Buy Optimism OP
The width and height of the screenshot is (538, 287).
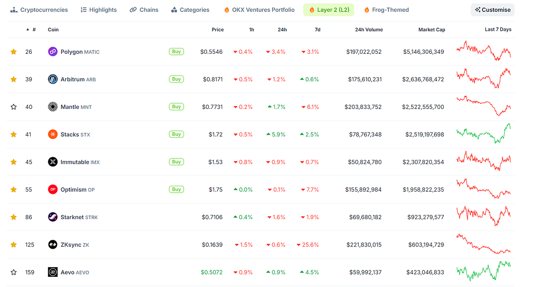click(176, 189)
